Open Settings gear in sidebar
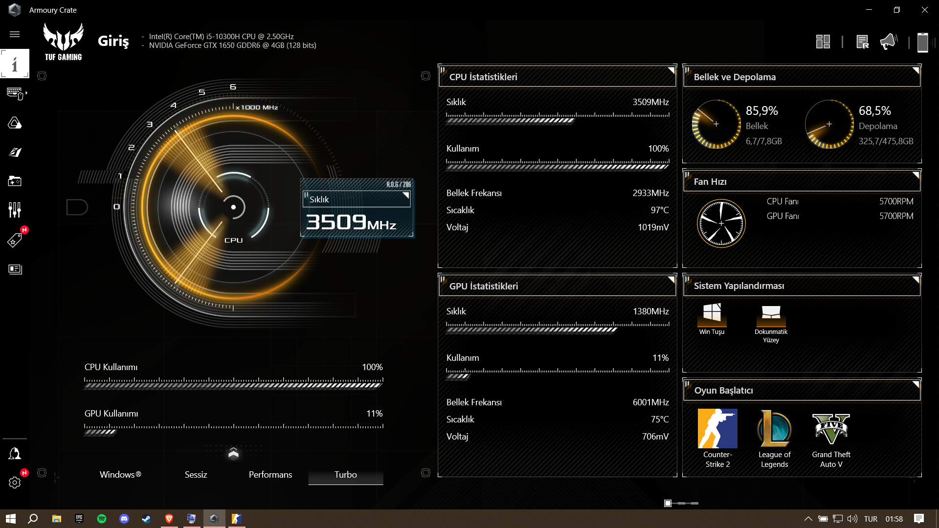The image size is (939, 528). tap(15, 483)
